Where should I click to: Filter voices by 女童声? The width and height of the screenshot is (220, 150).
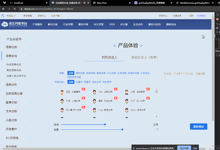(79, 82)
